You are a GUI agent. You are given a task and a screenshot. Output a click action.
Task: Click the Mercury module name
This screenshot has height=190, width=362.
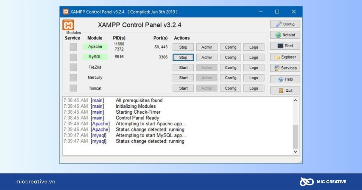95,78
